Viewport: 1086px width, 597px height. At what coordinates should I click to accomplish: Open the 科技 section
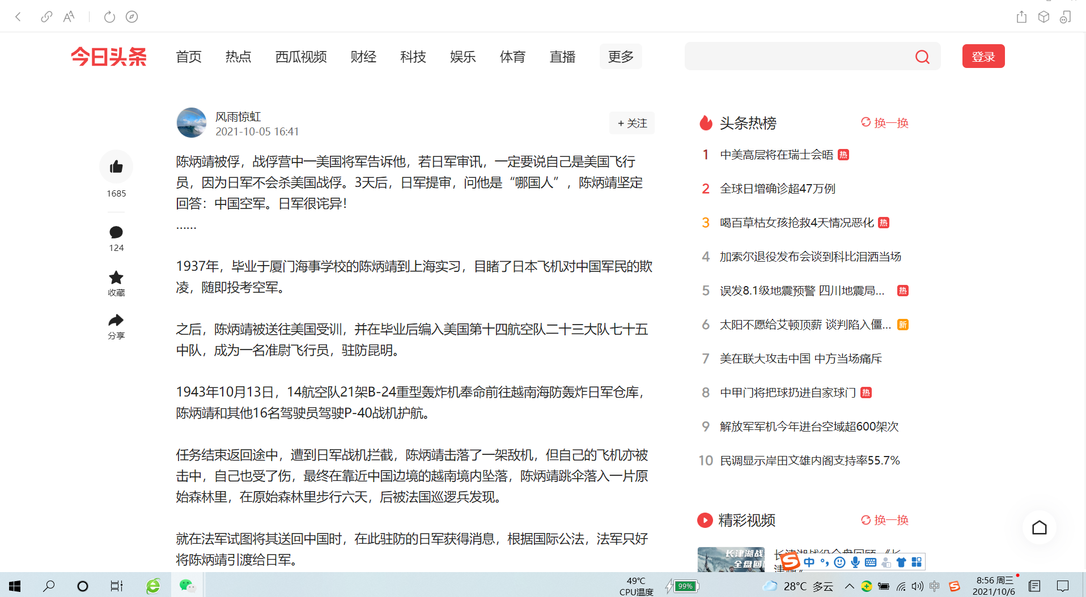point(413,57)
